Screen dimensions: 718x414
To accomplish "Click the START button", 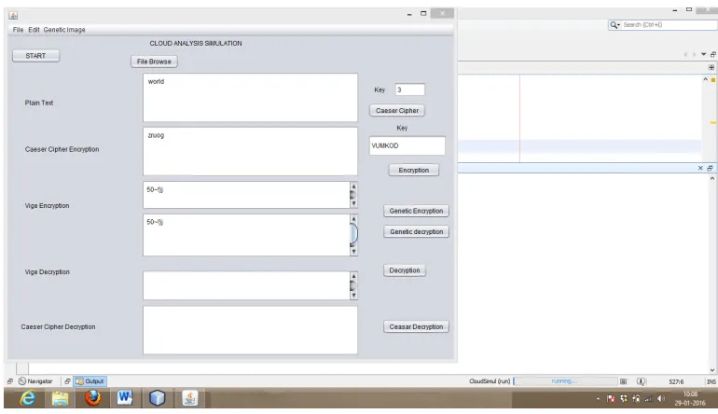I will coord(35,56).
